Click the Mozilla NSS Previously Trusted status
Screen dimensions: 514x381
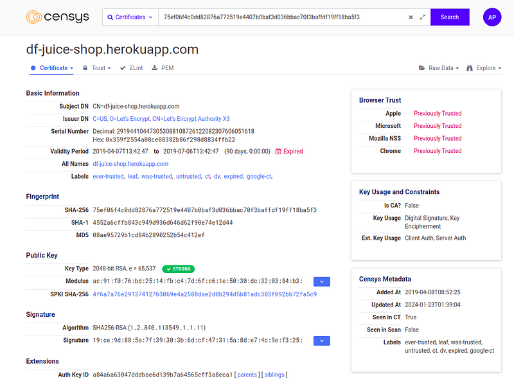click(438, 138)
